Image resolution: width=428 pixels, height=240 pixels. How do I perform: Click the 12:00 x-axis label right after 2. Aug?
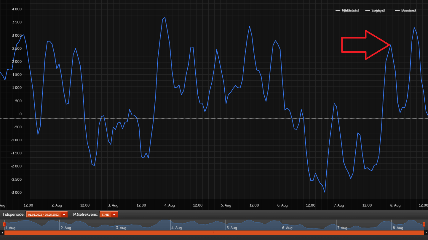(85, 205)
